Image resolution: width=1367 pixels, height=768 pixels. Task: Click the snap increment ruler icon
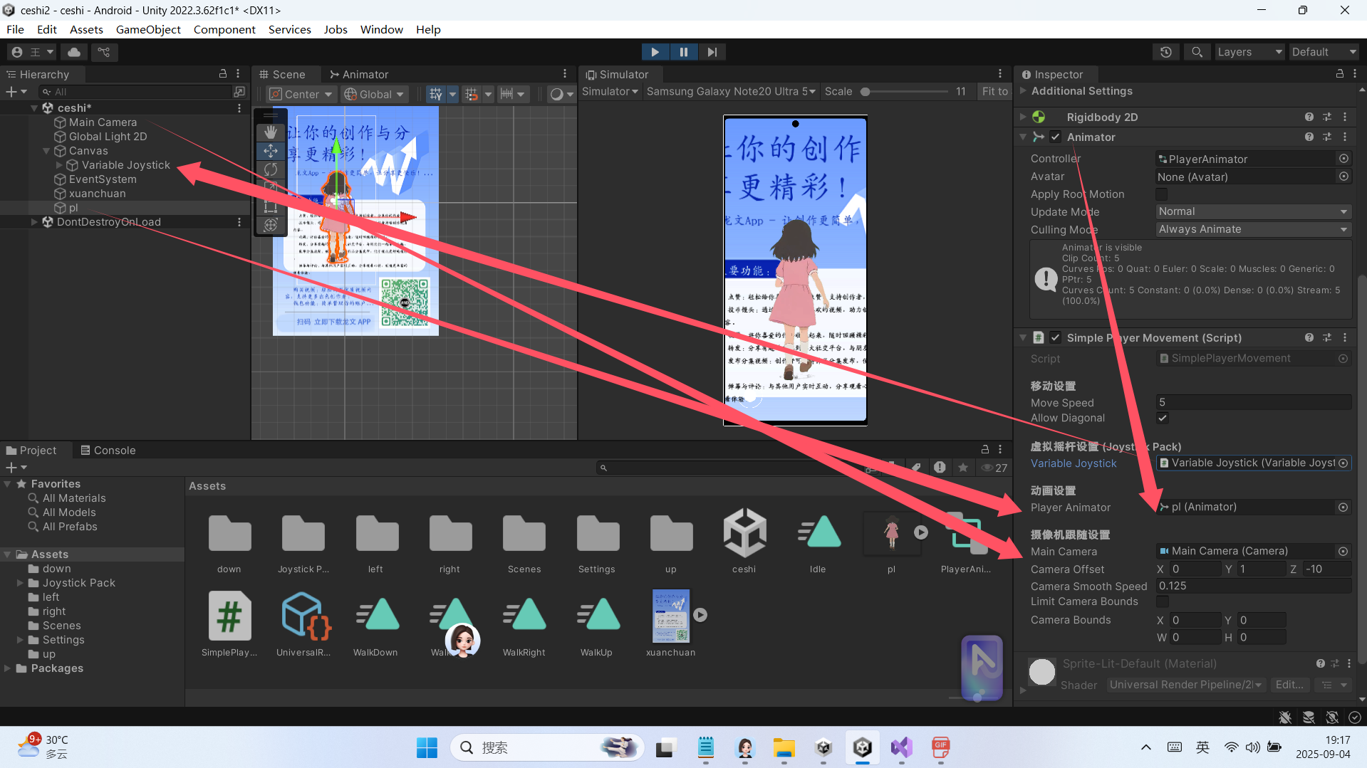pyautogui.click(x=506, y=94)
